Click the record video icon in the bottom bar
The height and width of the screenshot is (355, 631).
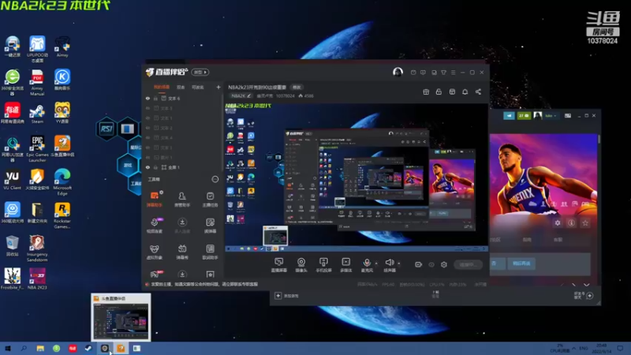[419, 264]
